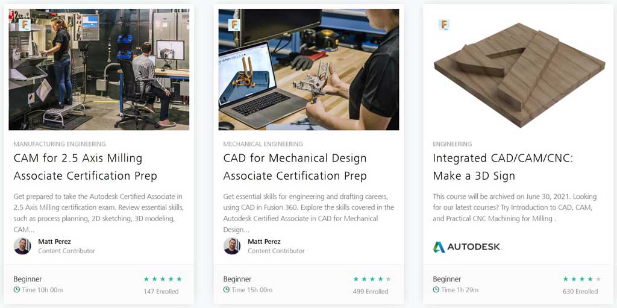Click clock icon next to Time 1h 29m
The width and height of the screenshot is (617, 308).
436,290
